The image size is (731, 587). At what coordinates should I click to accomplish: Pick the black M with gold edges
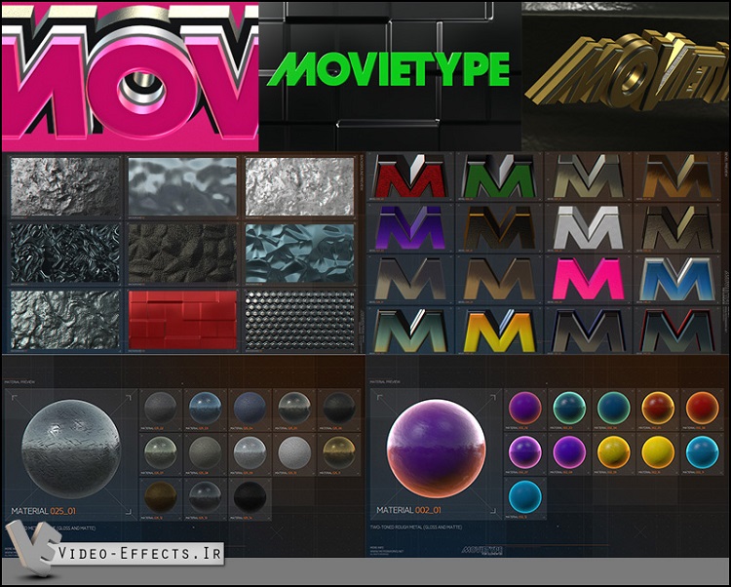pyautogui.click(x=498, y=227)
